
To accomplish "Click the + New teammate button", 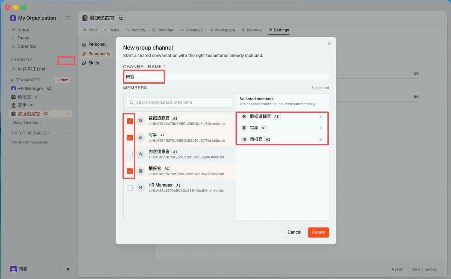I will (x=62, y=80).
